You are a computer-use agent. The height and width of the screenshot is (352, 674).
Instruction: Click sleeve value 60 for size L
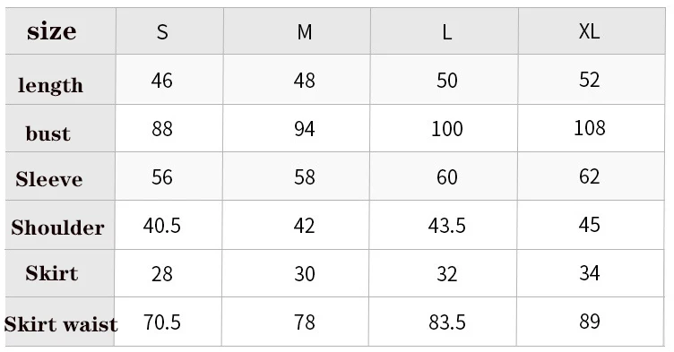[x=447, y=177]
